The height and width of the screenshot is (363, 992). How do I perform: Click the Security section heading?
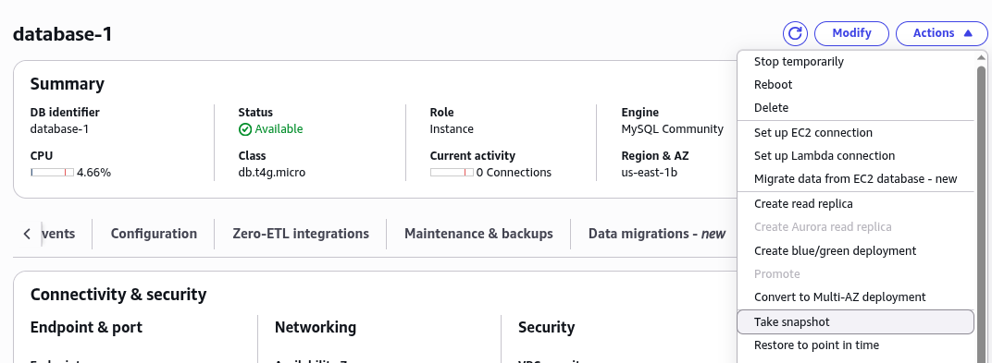[547, 328]
